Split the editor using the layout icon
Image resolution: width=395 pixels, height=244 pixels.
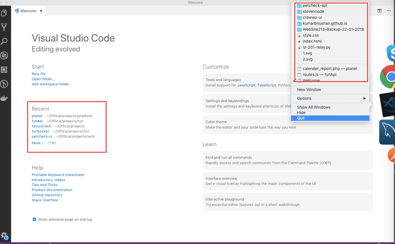click(380, 11)
